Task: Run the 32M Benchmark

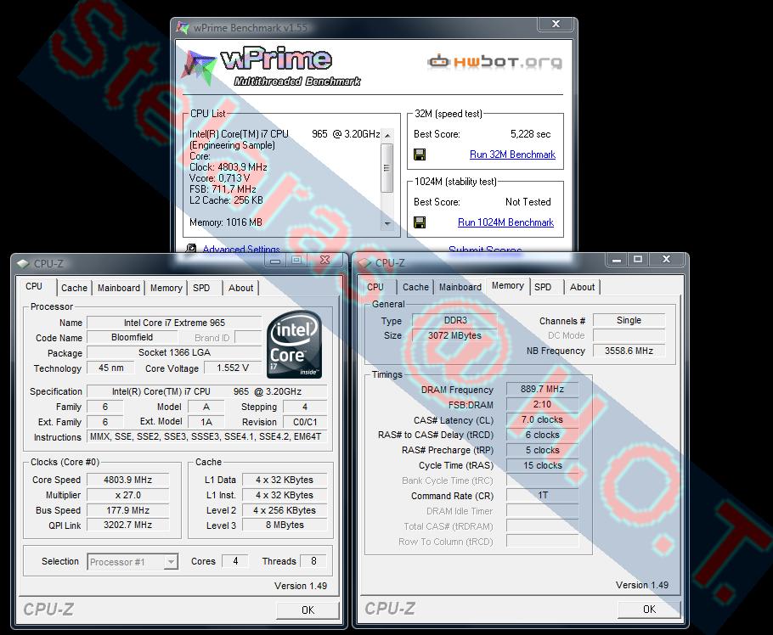Action: point(512,155)
